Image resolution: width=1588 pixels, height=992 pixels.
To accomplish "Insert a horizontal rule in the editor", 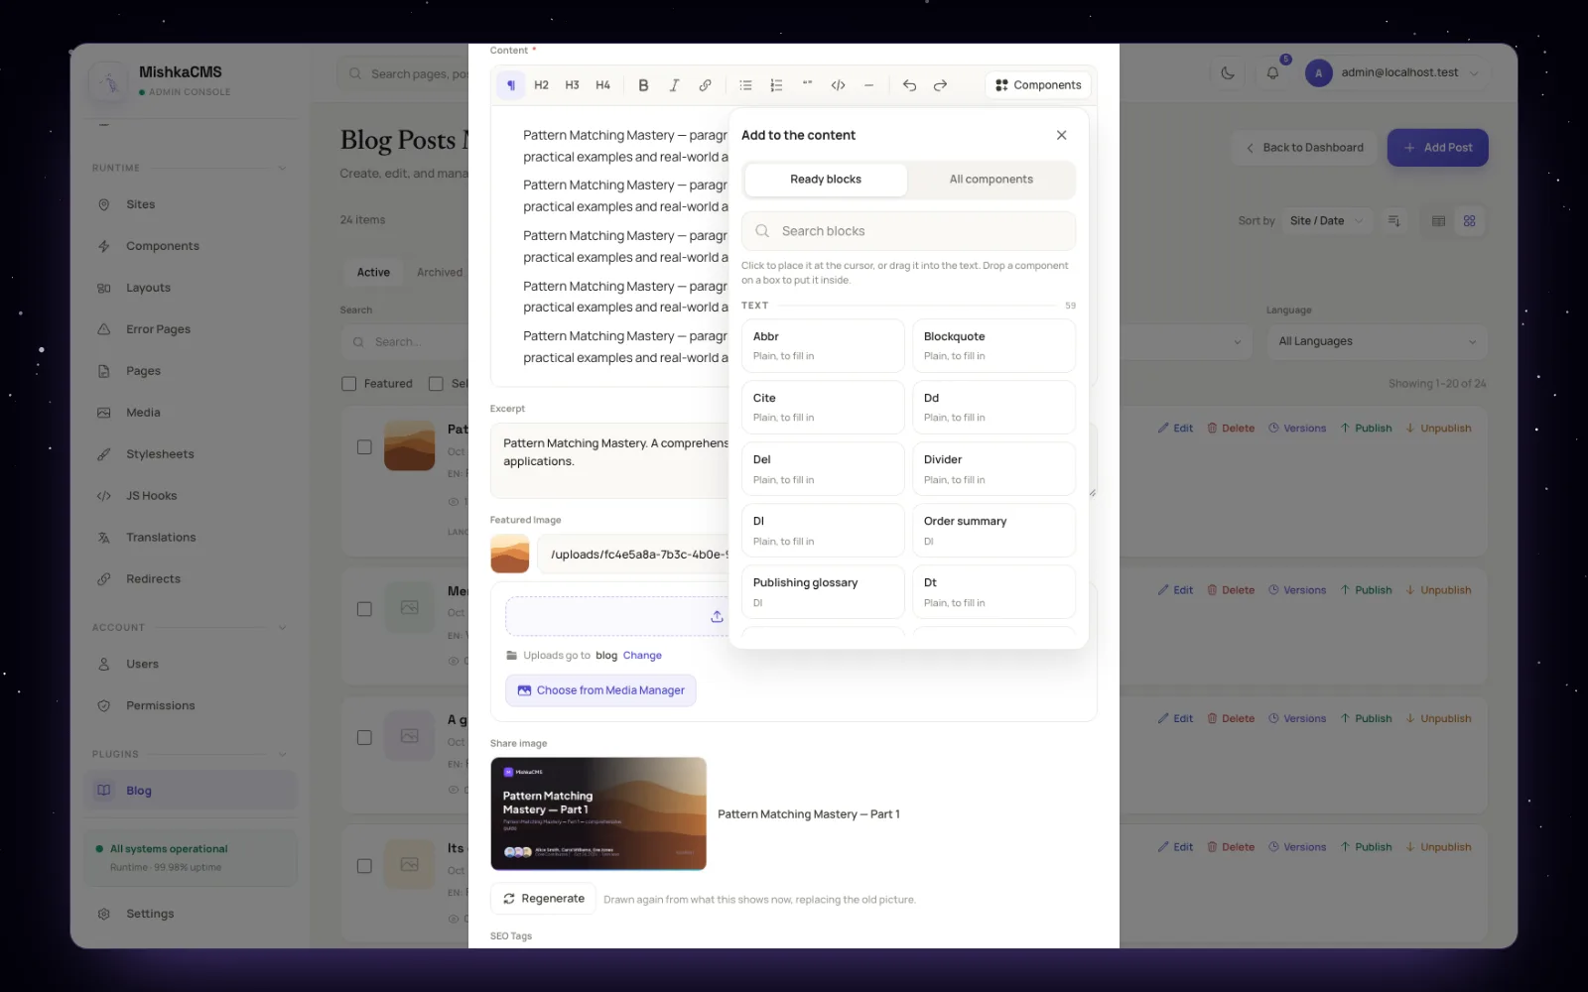I will coord(868,85).
